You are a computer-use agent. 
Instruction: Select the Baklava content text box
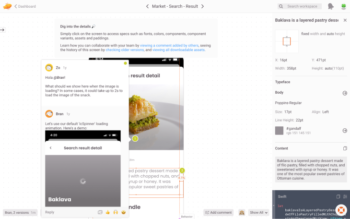(311, 170)
